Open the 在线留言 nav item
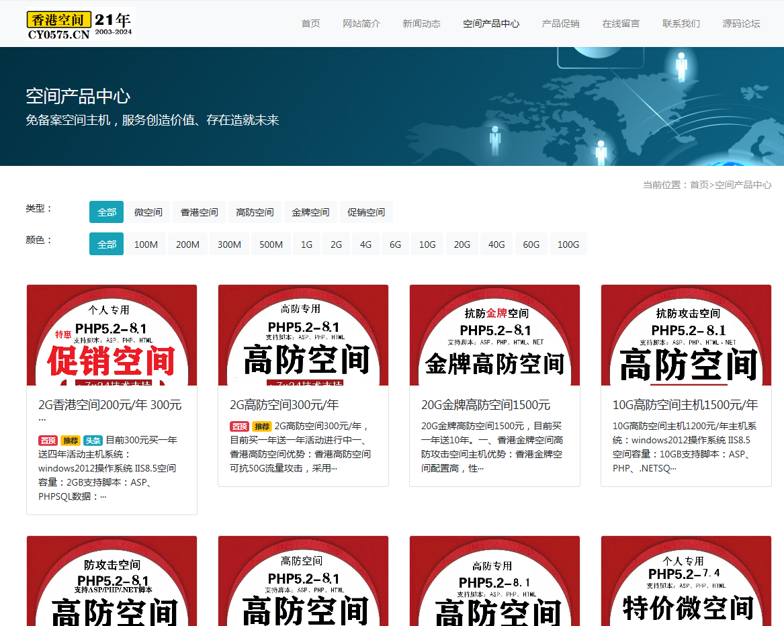 621,24
